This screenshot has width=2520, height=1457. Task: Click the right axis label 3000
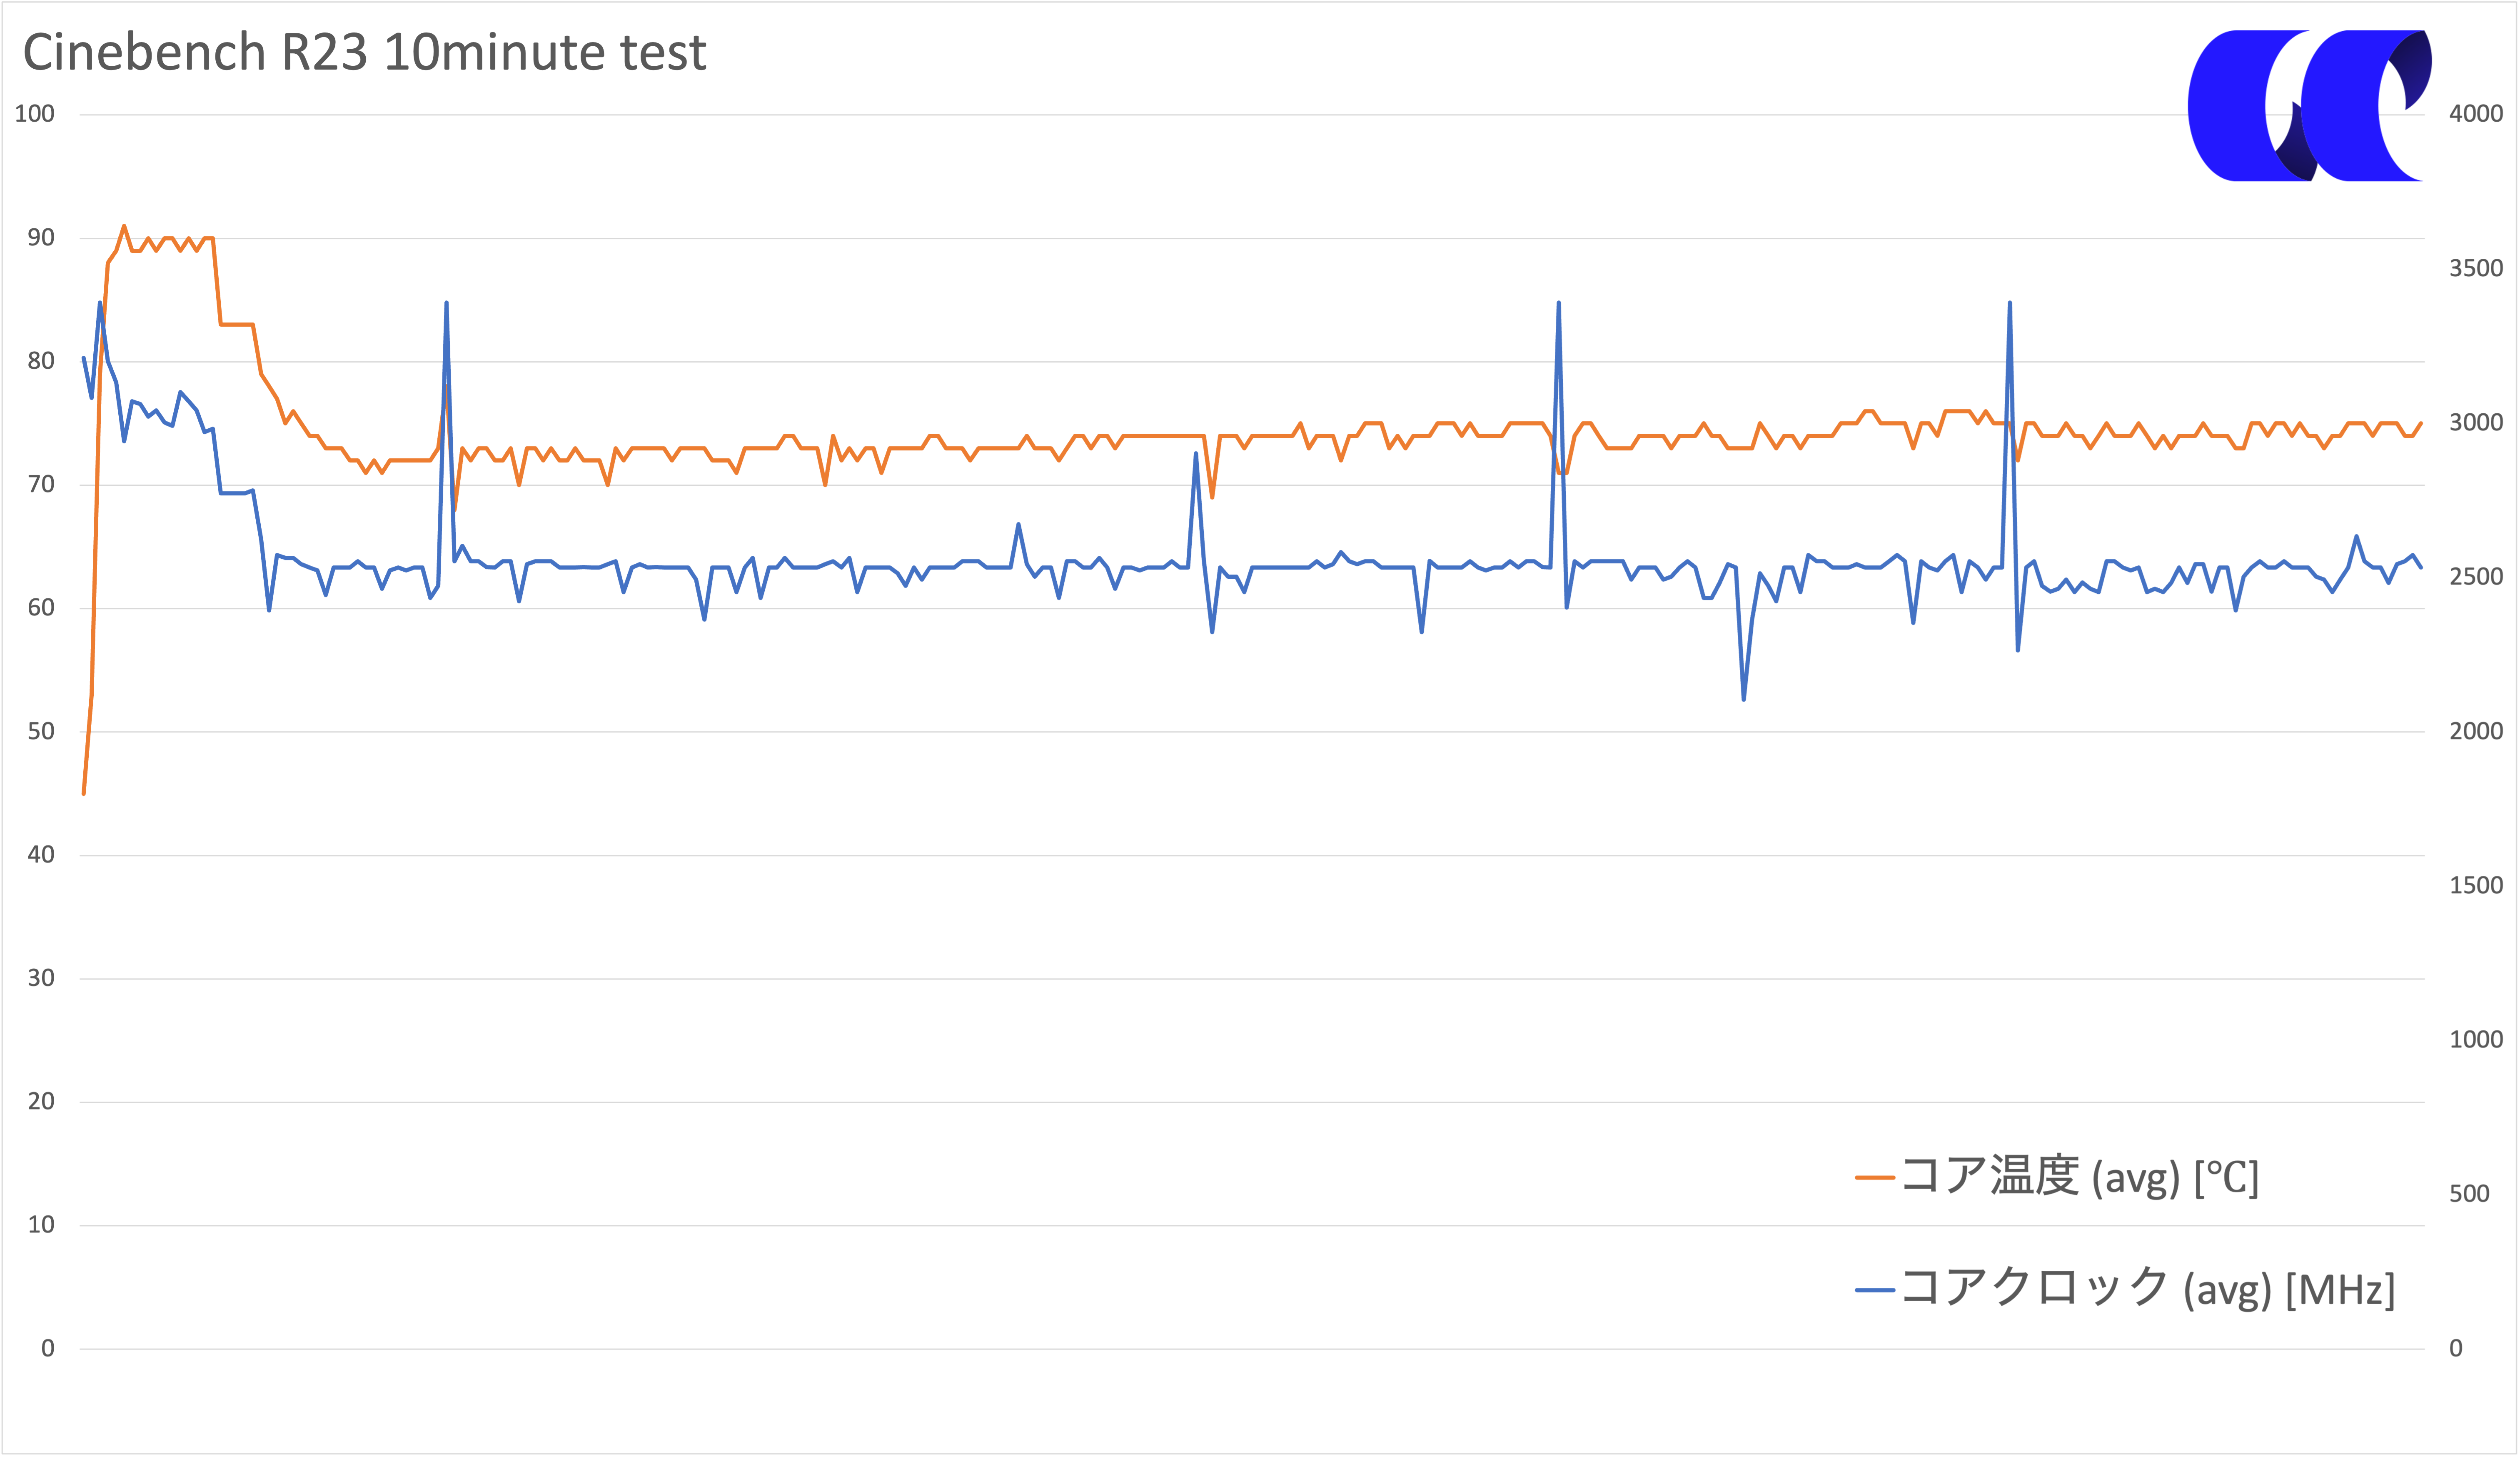(x=2476, y=423)
